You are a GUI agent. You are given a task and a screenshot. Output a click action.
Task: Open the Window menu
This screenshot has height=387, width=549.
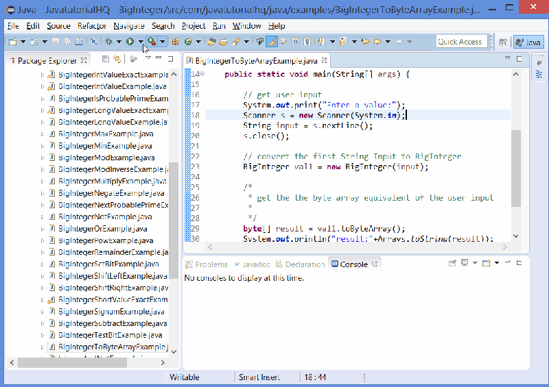[x=247, y=26]
